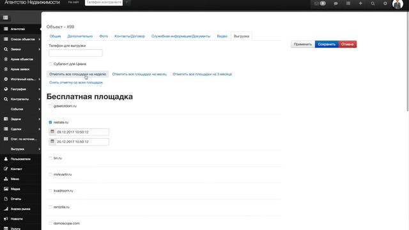409x230 pixels.
Task: Enable the bn.ru checkbox
Action: point(50,158)
